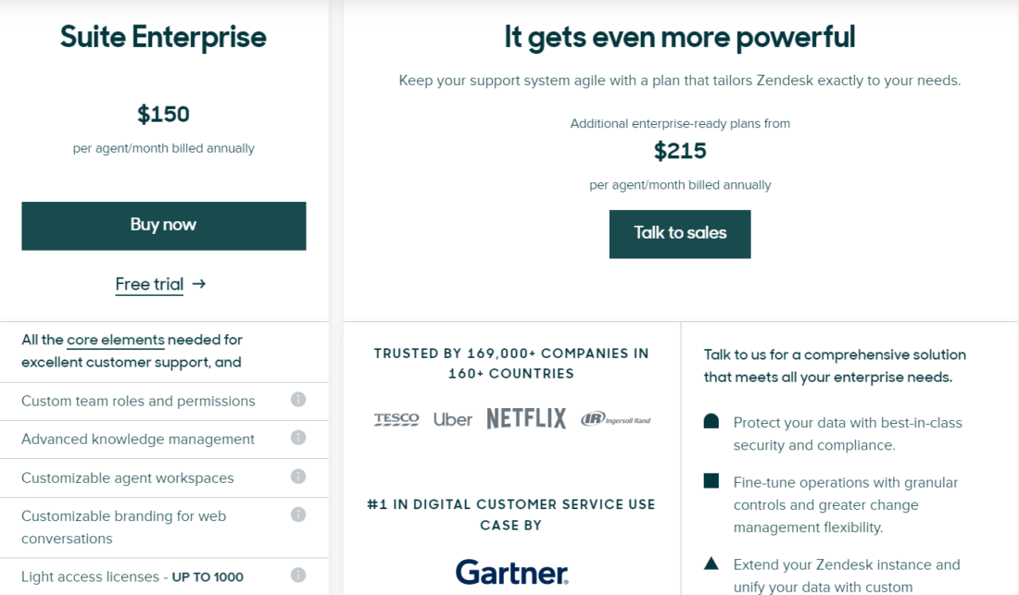Click the $150 pricing figure

[x=163, y=115]
